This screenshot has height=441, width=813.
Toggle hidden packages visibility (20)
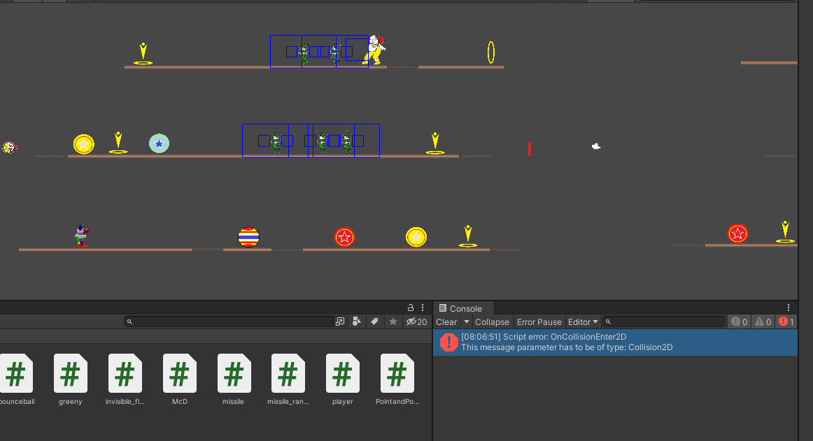pos(416,321)
